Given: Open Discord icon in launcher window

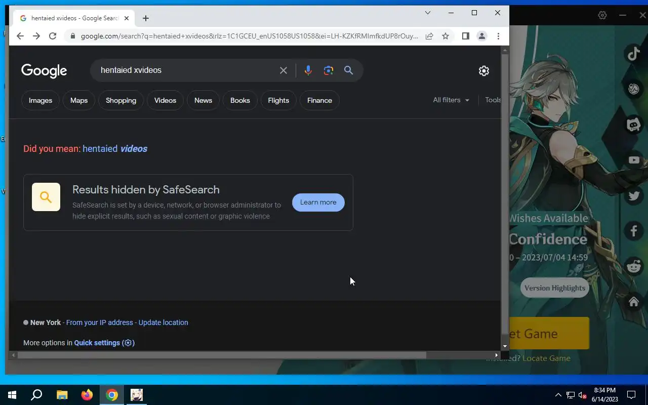Looking at the screenshot, I should point(634,125).
